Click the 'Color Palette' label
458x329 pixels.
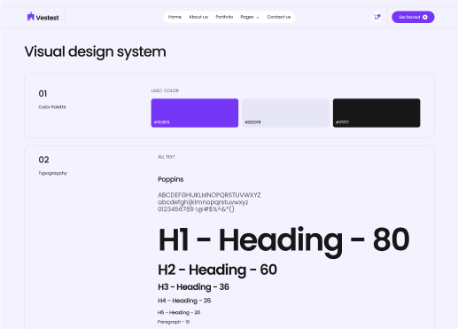(52, 107)
